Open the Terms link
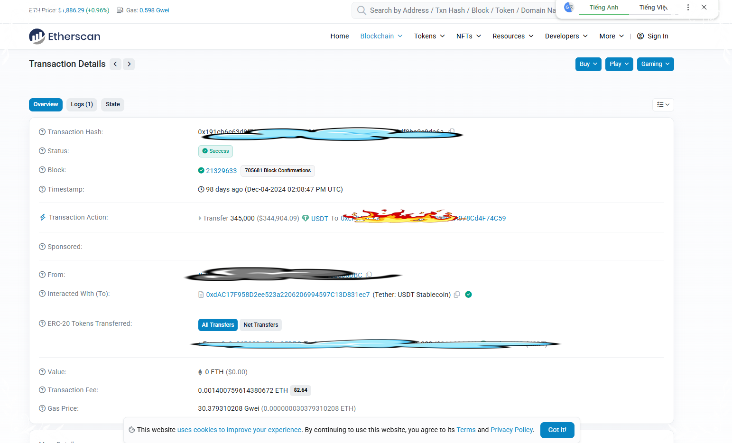732x443 pixels. pyautogui.click(x=466, y=430)
